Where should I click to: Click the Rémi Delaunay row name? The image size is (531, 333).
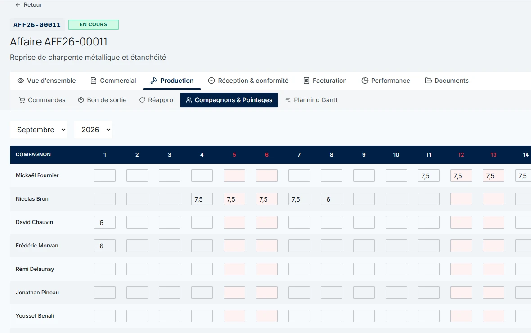35,269
